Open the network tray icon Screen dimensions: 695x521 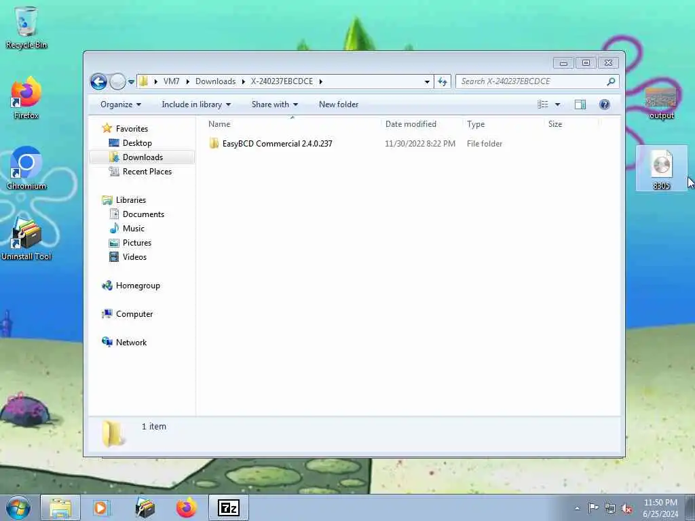610,509
